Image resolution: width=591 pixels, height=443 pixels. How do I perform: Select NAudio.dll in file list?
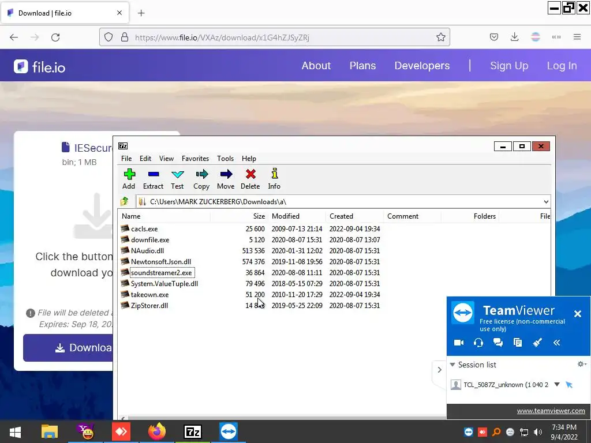click(147, 250)
